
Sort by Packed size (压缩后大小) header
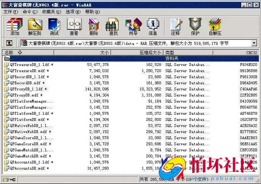coord(137,53)
